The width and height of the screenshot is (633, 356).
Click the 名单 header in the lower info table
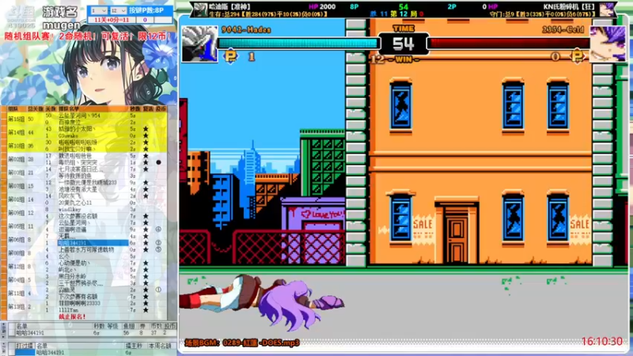pyautogui.click(x=22, y=326)
